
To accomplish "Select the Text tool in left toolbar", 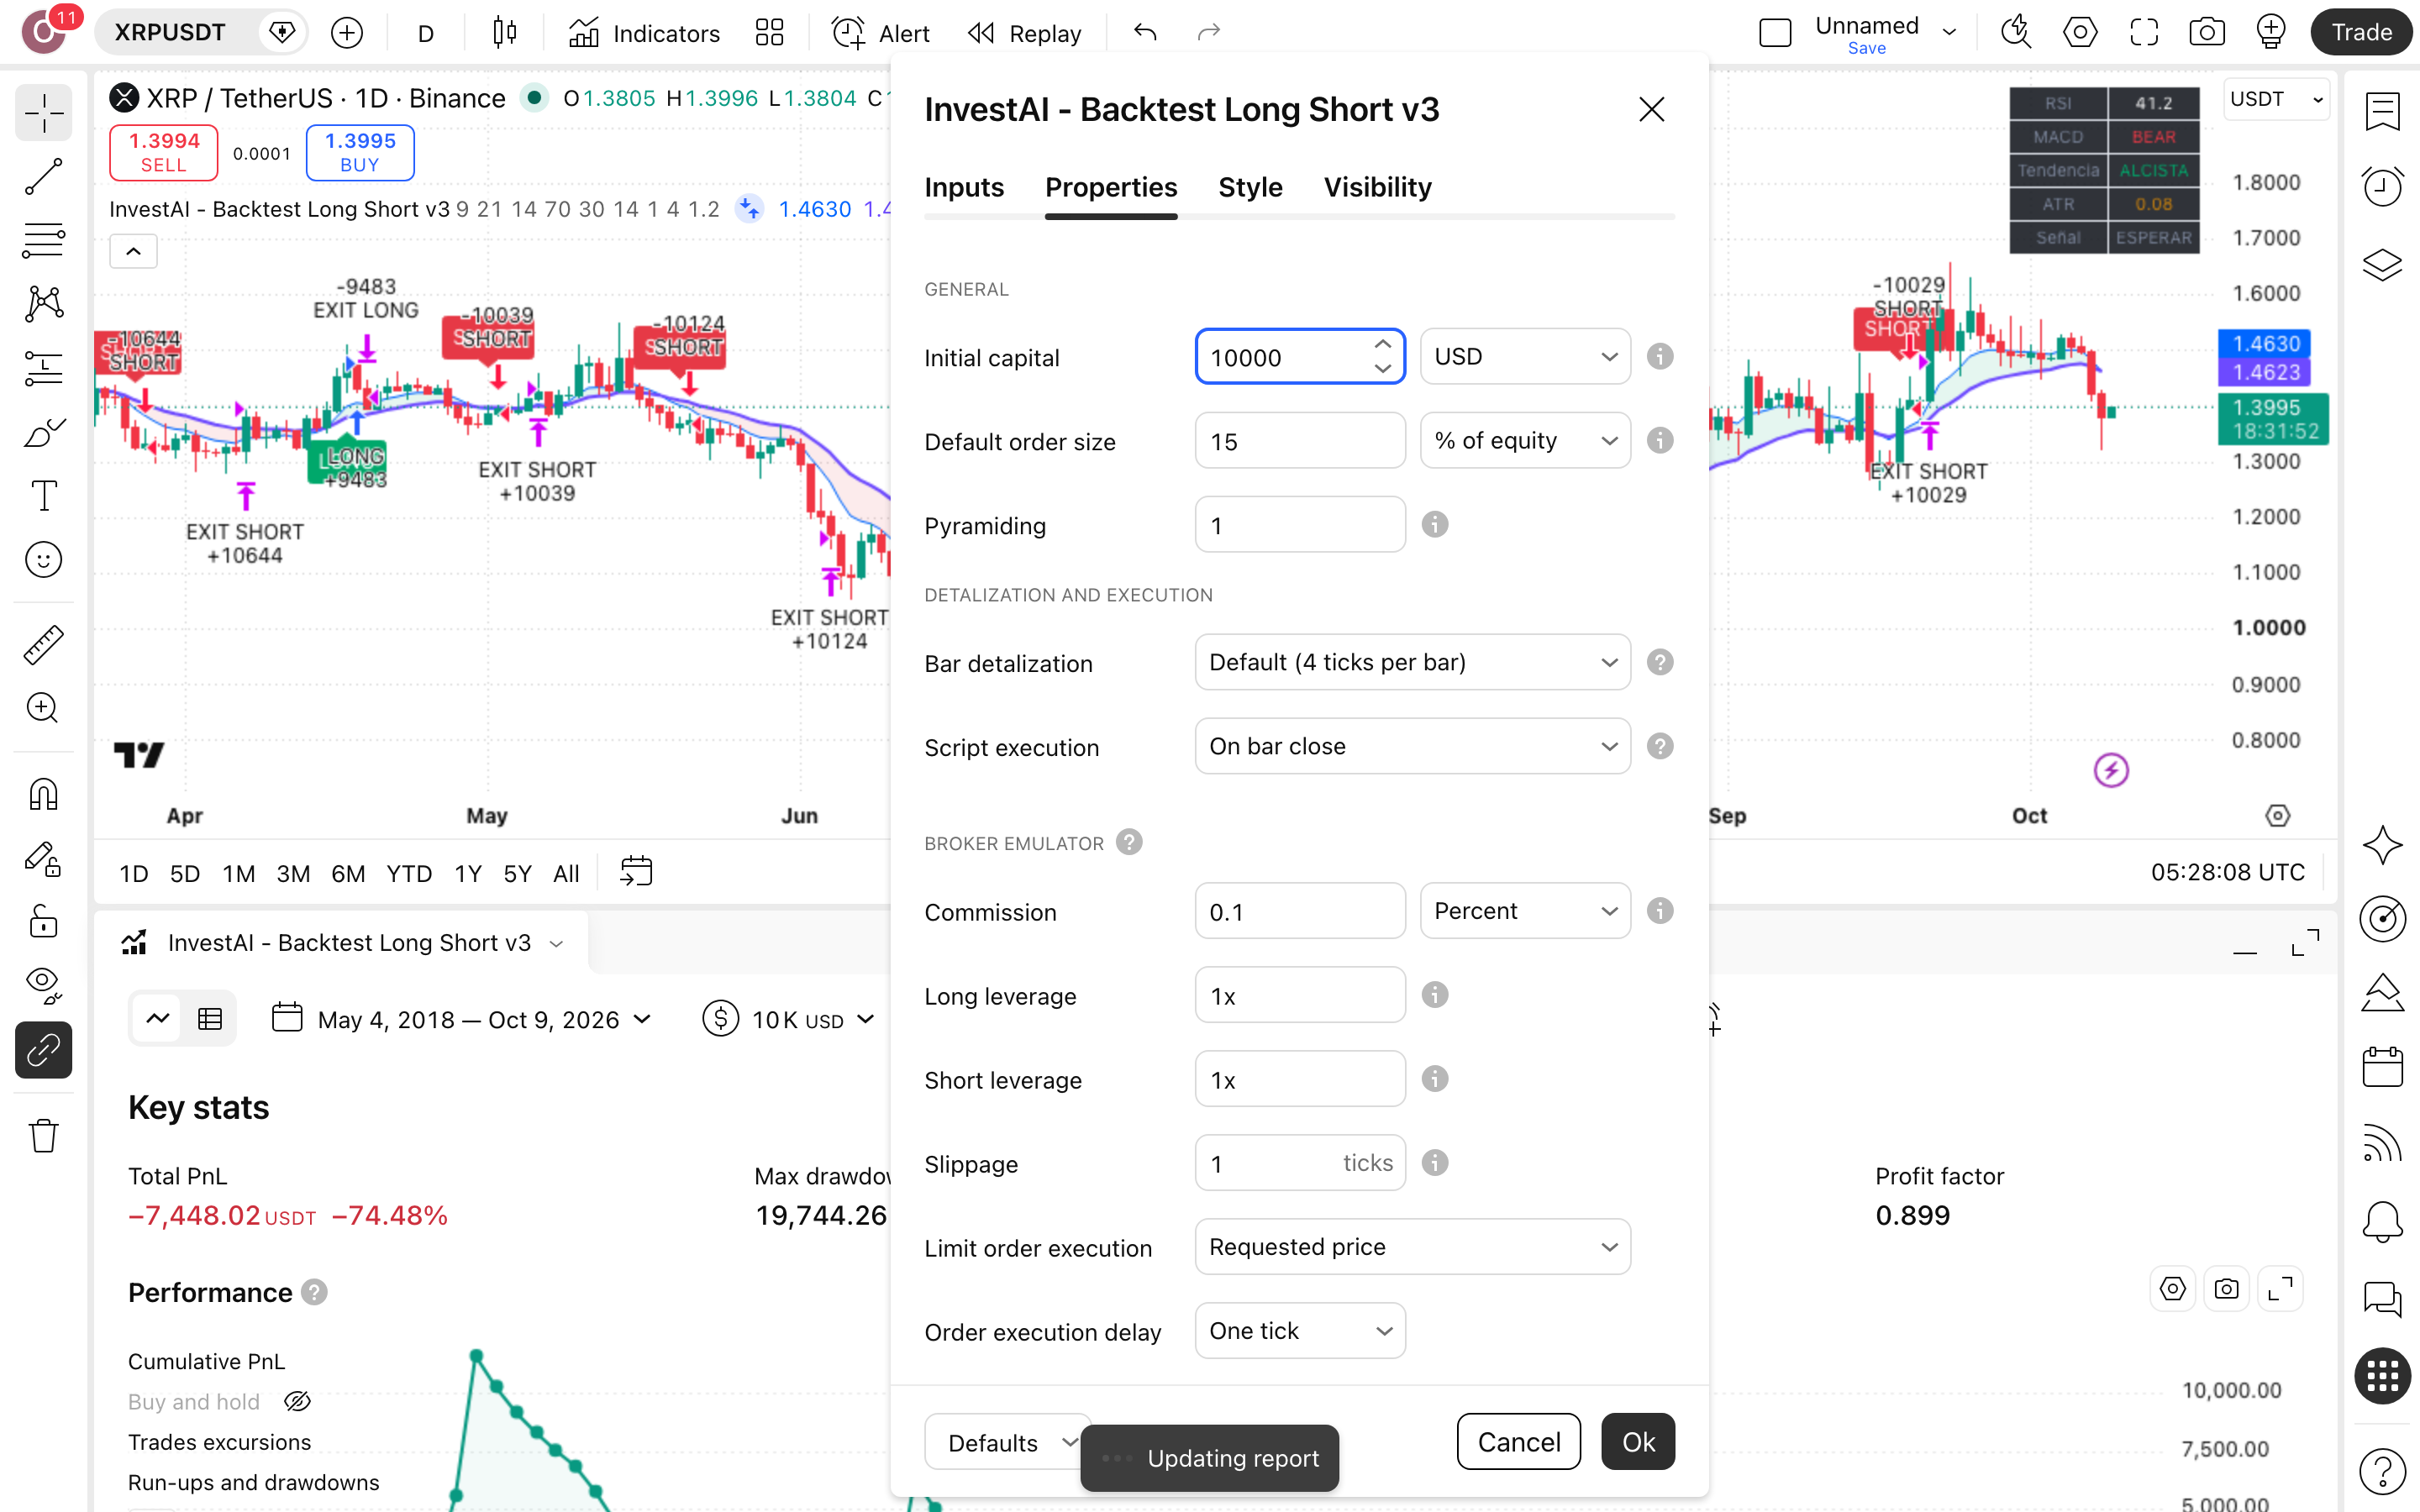I will point(43,495).
